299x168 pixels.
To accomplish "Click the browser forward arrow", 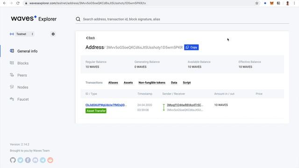I will (x=11, y=3).
